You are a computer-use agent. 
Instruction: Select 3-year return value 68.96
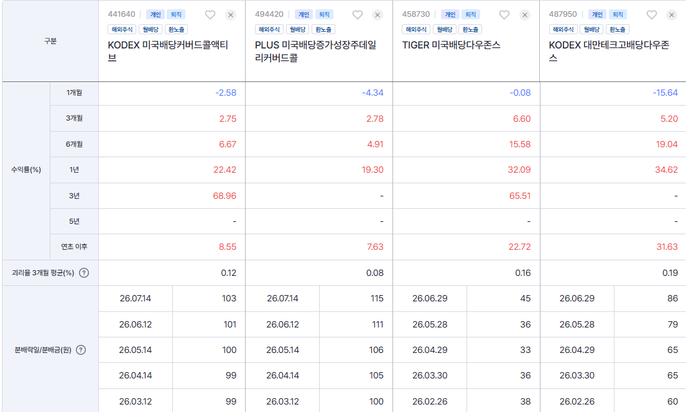pyautogui.click(x=225, y=196)
